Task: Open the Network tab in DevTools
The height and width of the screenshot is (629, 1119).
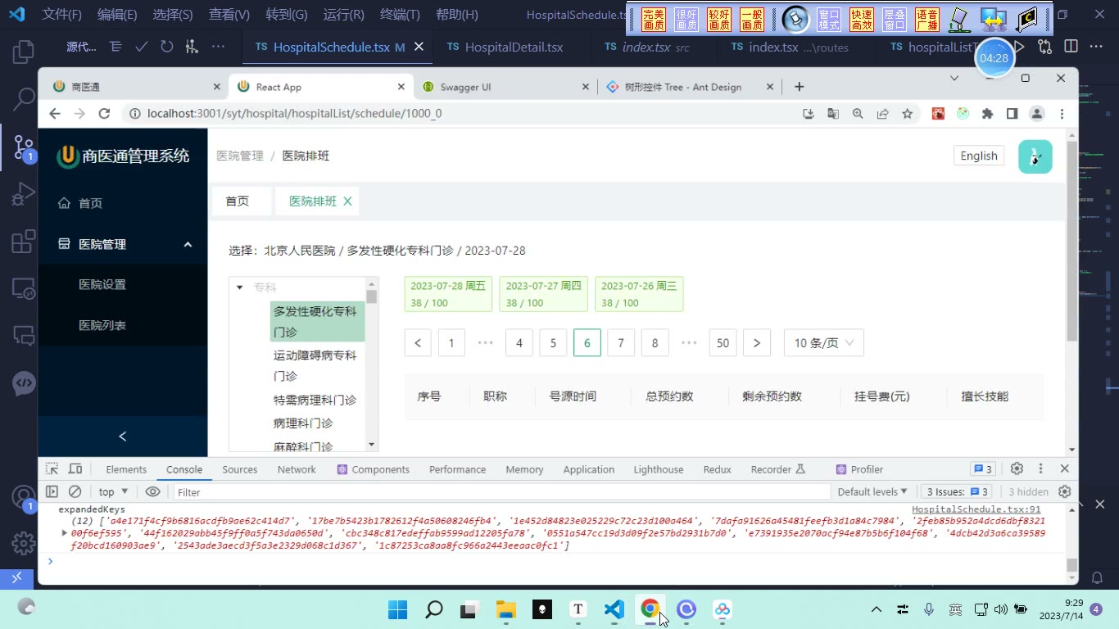Action: (x=297, y=469)
